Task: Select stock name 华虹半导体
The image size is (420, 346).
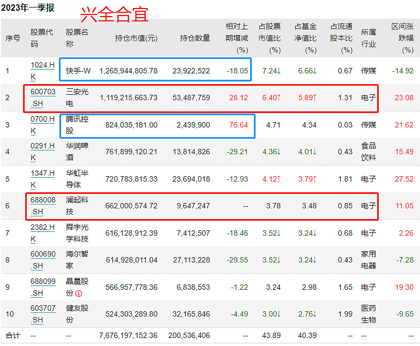Action: coord(77,179)
